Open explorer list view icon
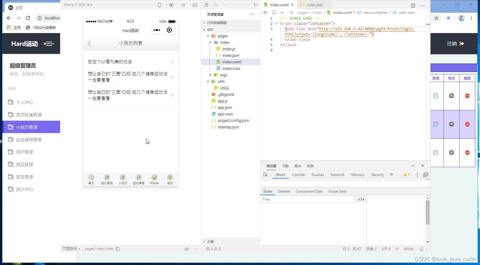The image size is (480, 265). [206, 5]
